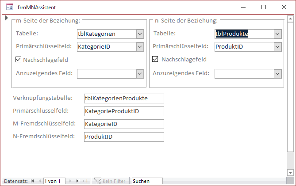Click the frmMNAssistent form icon in title bar
The image size is (296, 186).
[9, 7]
